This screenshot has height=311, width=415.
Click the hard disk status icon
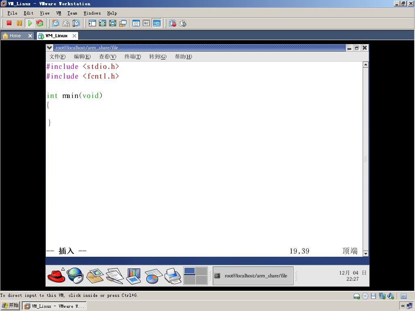(357, 296)
